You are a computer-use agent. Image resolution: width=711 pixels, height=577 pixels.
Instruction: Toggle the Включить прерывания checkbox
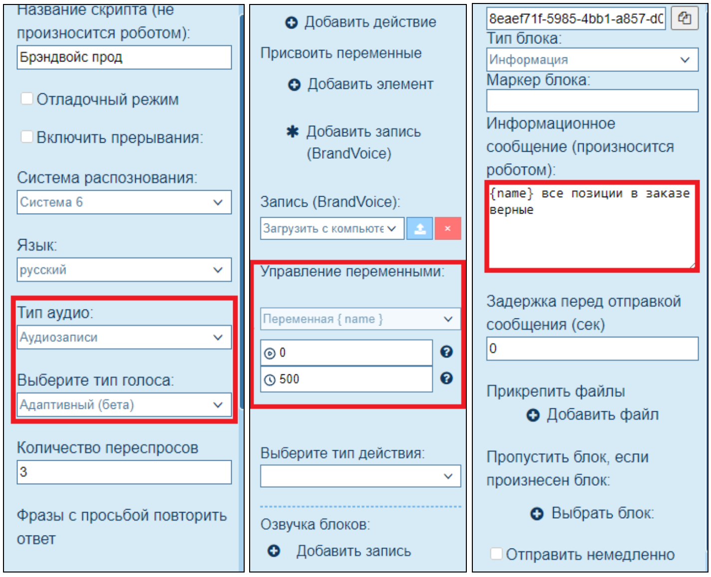point(27,137)
